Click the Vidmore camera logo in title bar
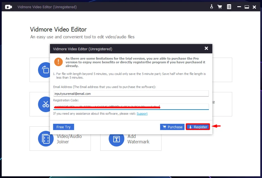262x178 pixels. point(9,7)
